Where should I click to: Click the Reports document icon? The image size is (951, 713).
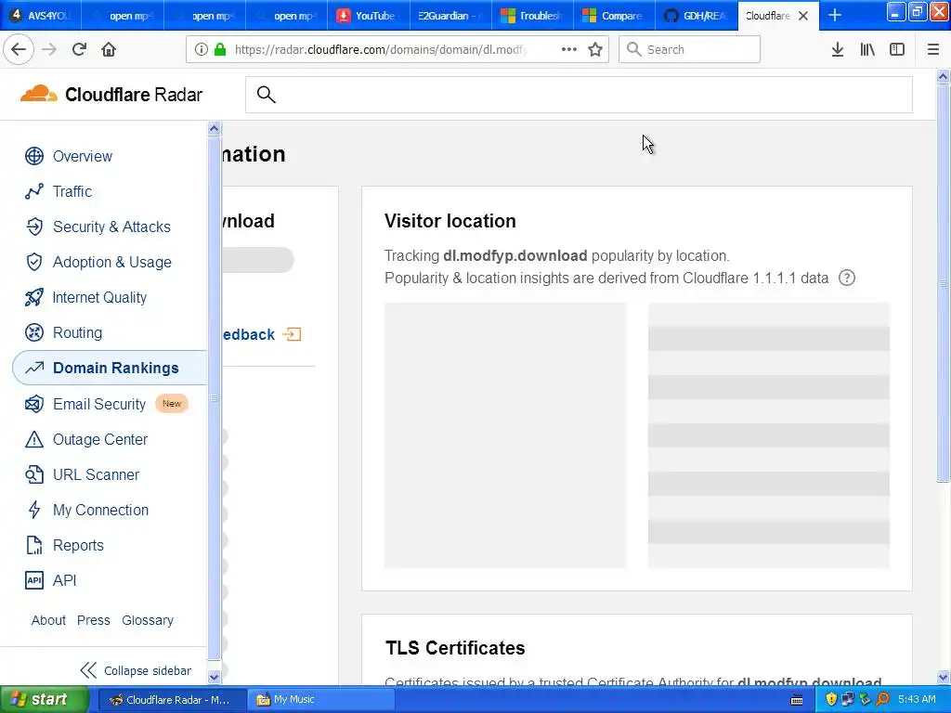tap(34, 545)
